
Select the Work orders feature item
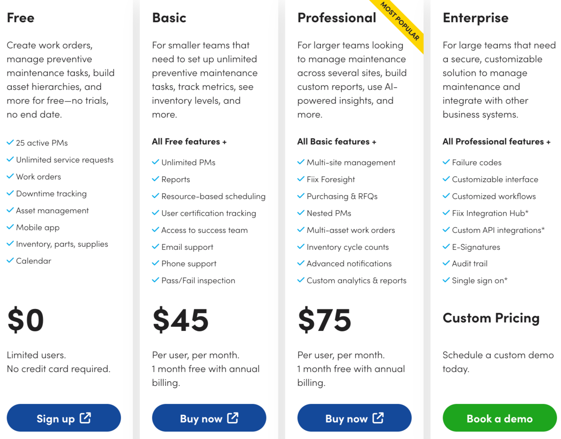coord(38,176)
